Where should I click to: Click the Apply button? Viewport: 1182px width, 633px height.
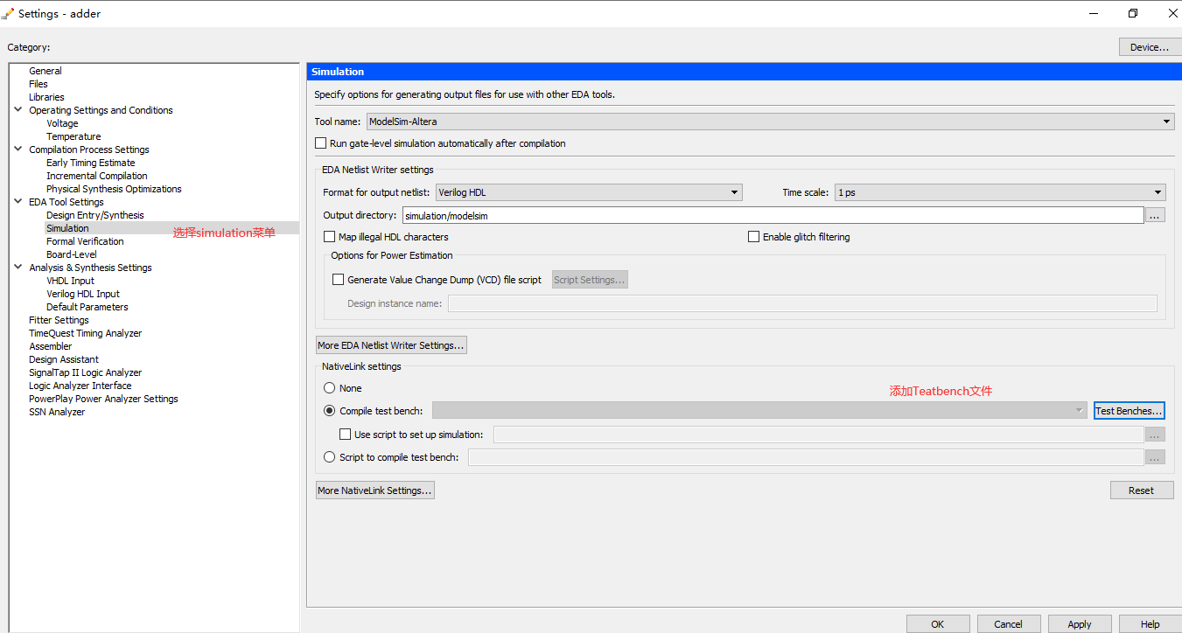point(1080,624)
